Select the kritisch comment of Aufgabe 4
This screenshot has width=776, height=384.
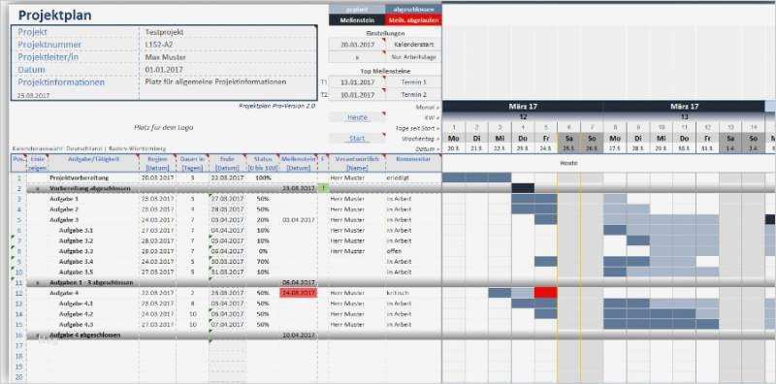click(398, 293)
